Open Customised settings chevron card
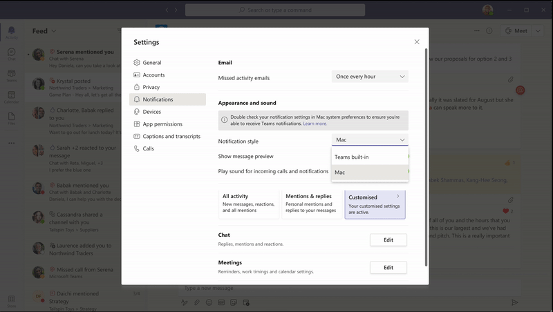The image size is (553, 312). [x=375, y=204]
